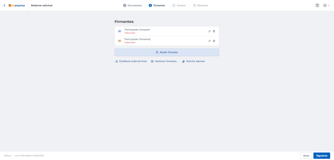
Task: Edit firmante1 with the pencil icon
Action: [x=209, y=31]
